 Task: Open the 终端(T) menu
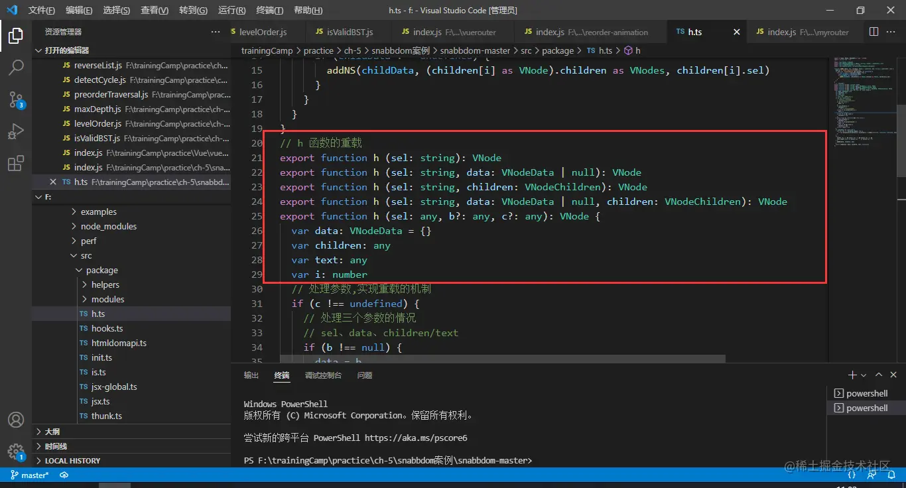pos(269,11)
